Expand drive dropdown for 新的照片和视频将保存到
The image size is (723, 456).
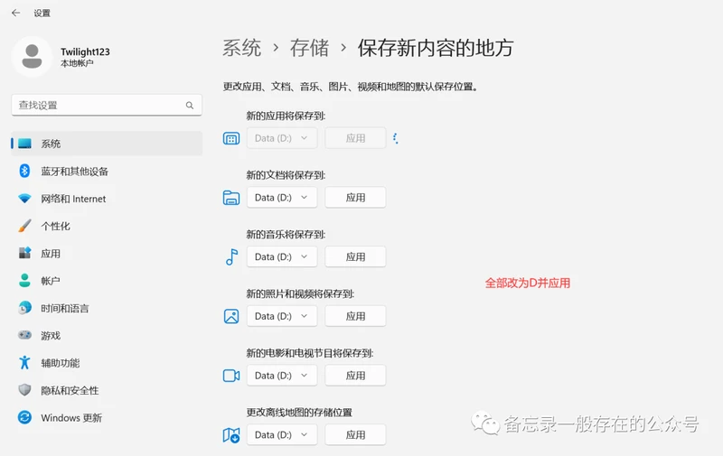coord(282,316)
